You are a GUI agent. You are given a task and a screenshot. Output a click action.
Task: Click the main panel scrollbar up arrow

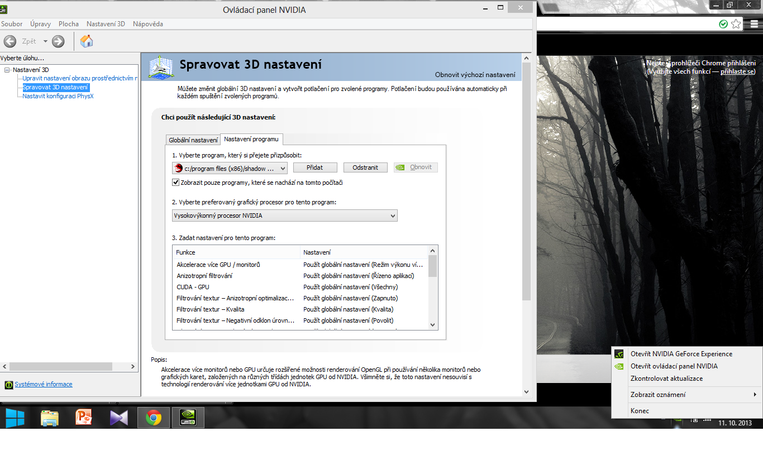click(526, 58)
